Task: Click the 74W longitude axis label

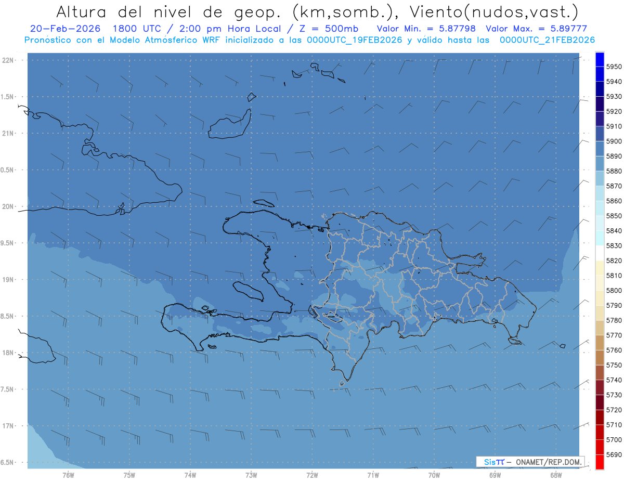Action: pyautogui.click(x=190, y=475)
